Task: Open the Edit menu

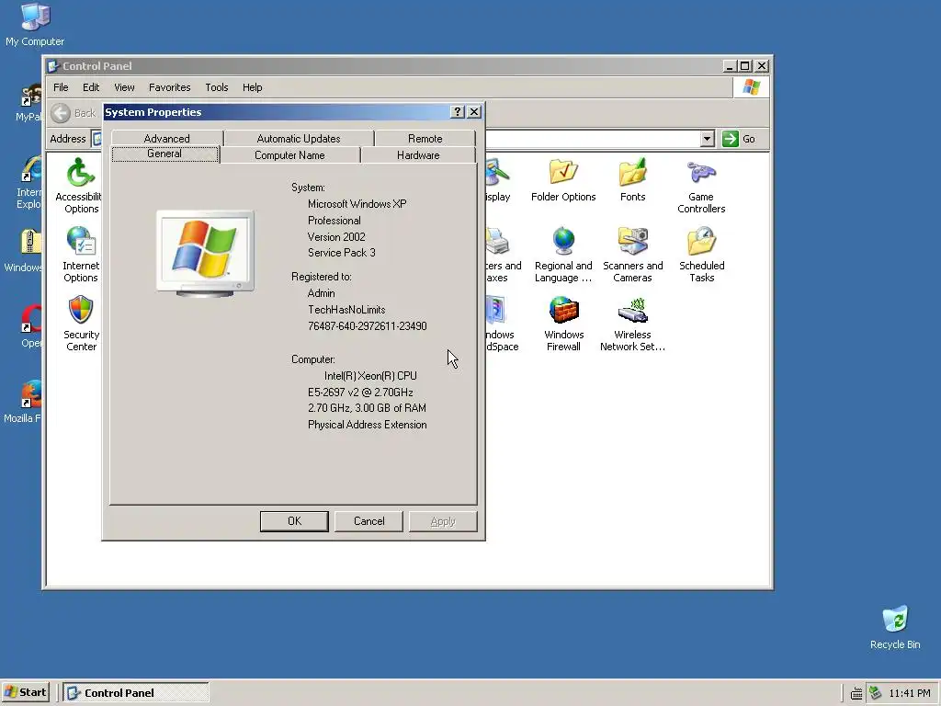Action: point(91,87)
